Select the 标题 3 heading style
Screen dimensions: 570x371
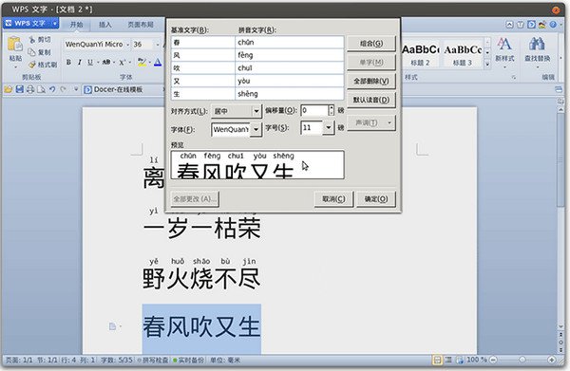pos(463,54)
